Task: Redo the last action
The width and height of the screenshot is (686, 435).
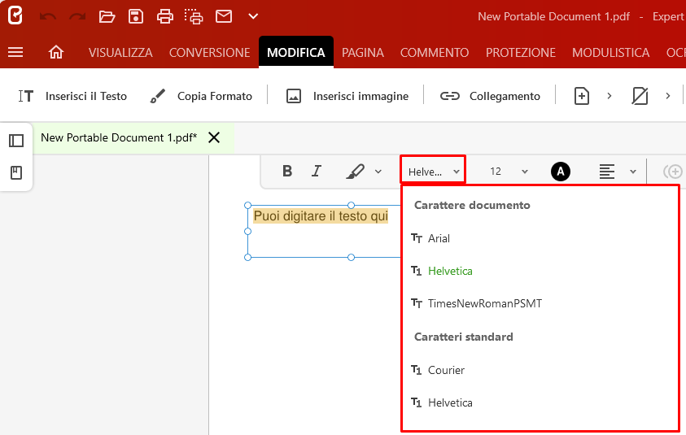Action: coord(77,16)
